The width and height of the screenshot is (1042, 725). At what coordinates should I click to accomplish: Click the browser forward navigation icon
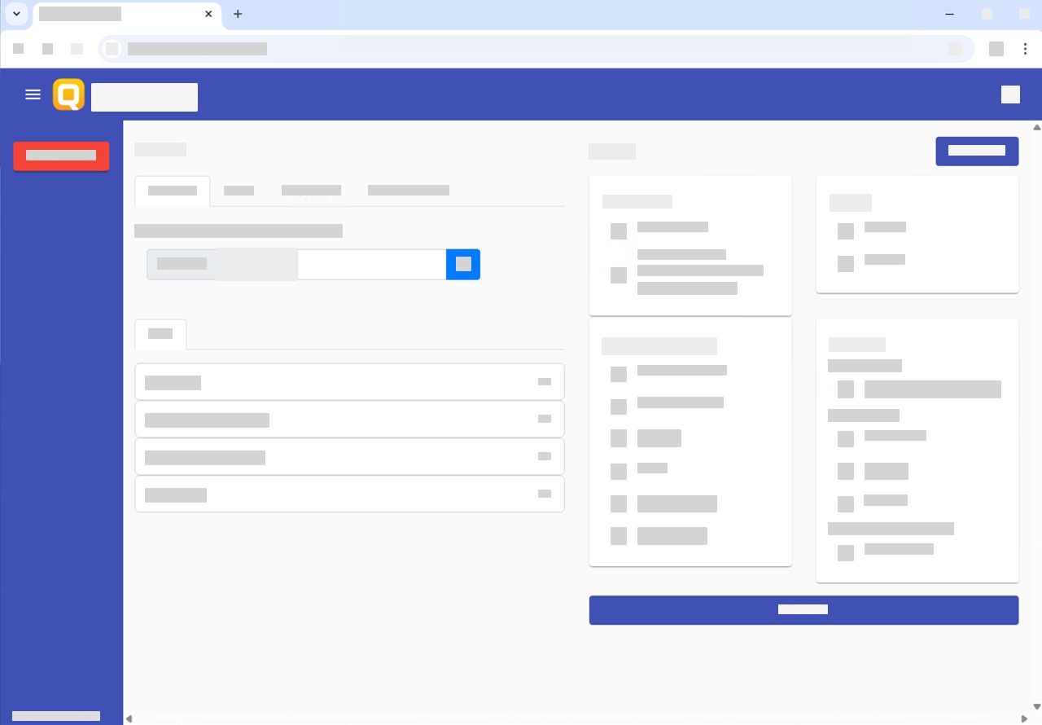47,49
